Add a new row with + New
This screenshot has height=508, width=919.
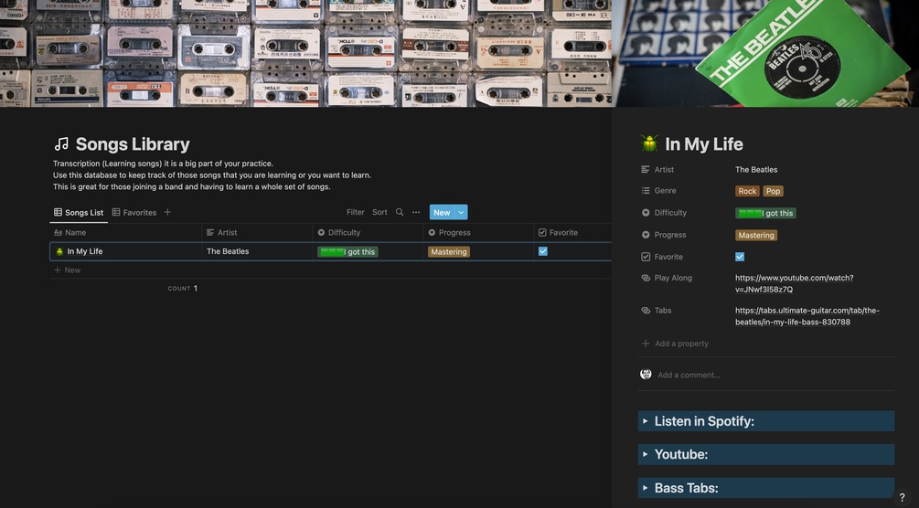[68, 270]
